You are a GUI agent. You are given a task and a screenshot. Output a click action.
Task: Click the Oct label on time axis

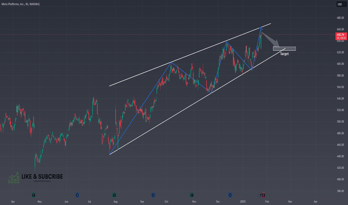[166, 202]
